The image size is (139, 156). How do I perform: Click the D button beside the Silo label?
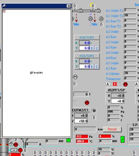coord(101,24)
